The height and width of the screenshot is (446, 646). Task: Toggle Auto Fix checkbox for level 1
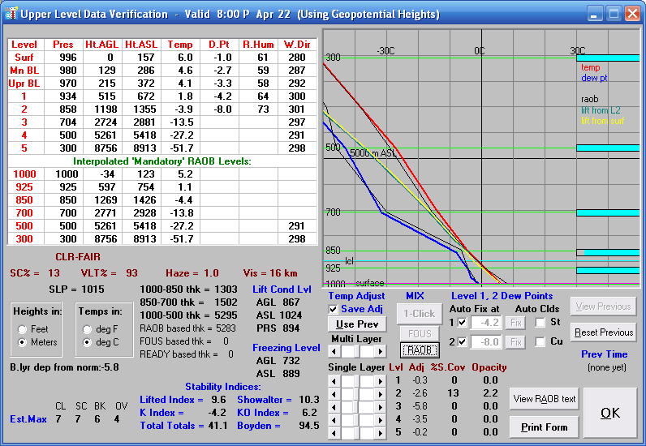tap(462, 323)
